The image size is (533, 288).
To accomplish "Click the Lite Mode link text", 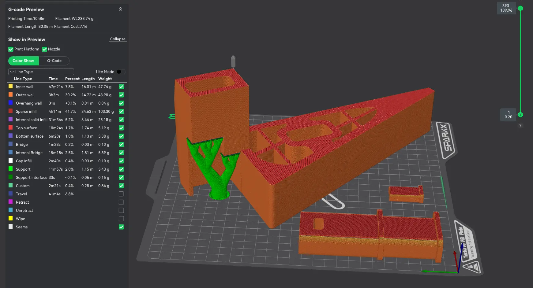I will coord(105,72).
